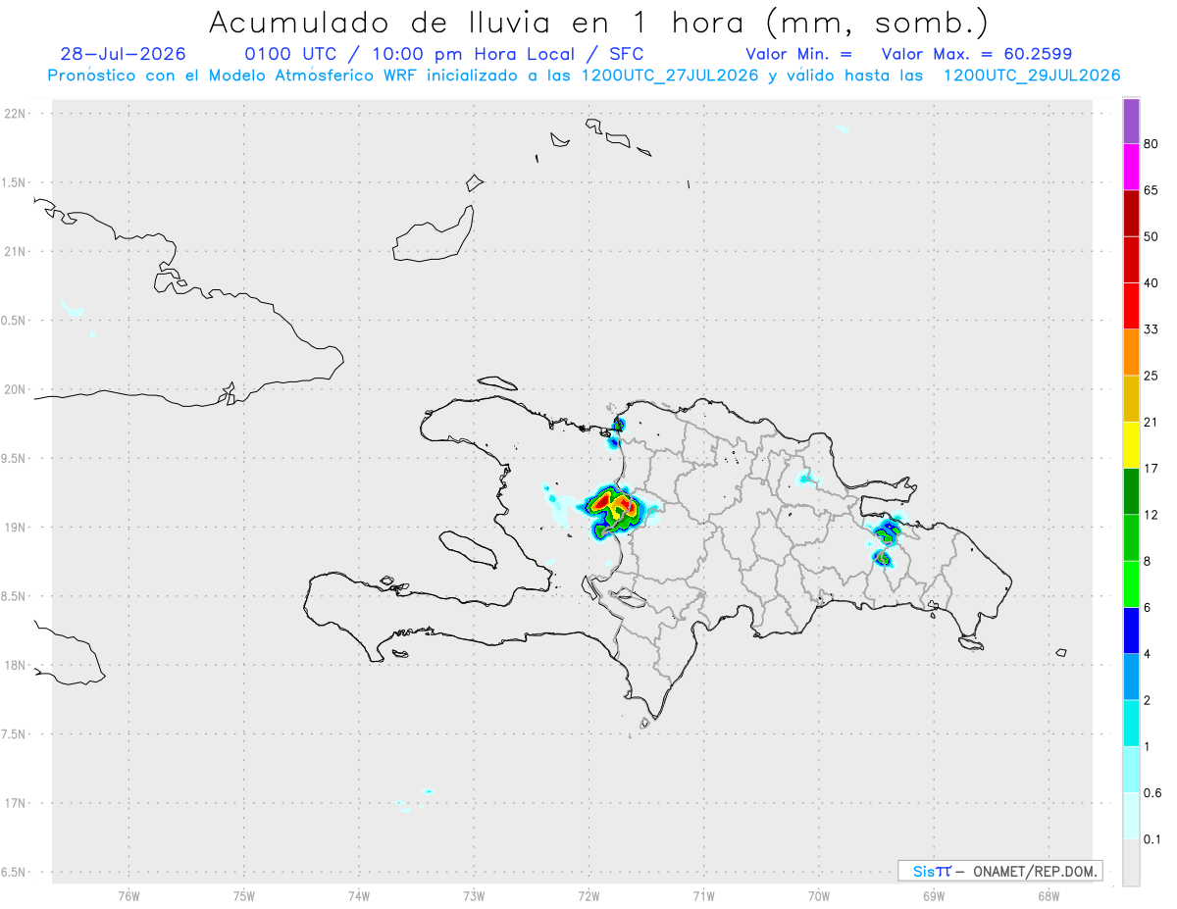Select the dark red band between 50 and 65
The height and width of the screenshot is (909, 1177).
pyautogui.click(x=1131, y=213)
